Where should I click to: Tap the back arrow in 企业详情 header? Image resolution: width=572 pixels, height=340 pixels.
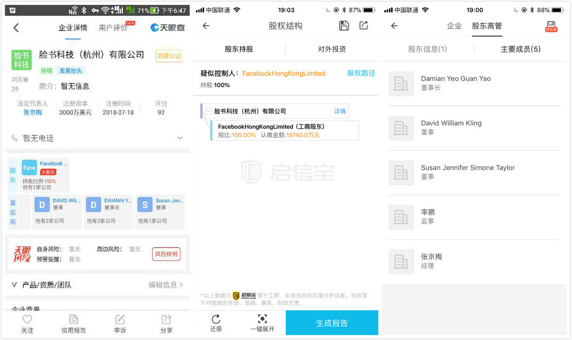click(x=16, y=28)
